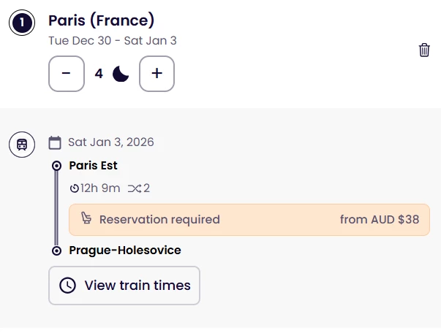Click the Paris Est route stop marker
Viewport: 441px width, 333px height.
pos(56,166)
